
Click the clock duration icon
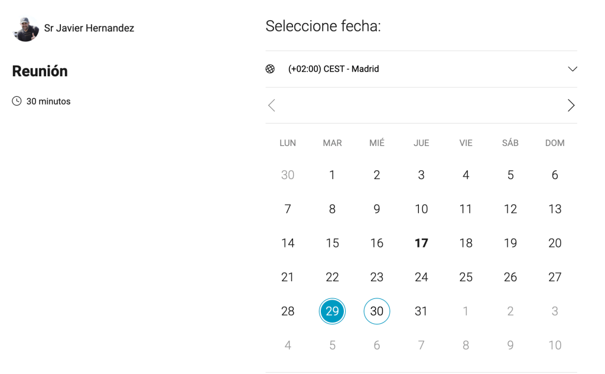(x=17, y=101)
